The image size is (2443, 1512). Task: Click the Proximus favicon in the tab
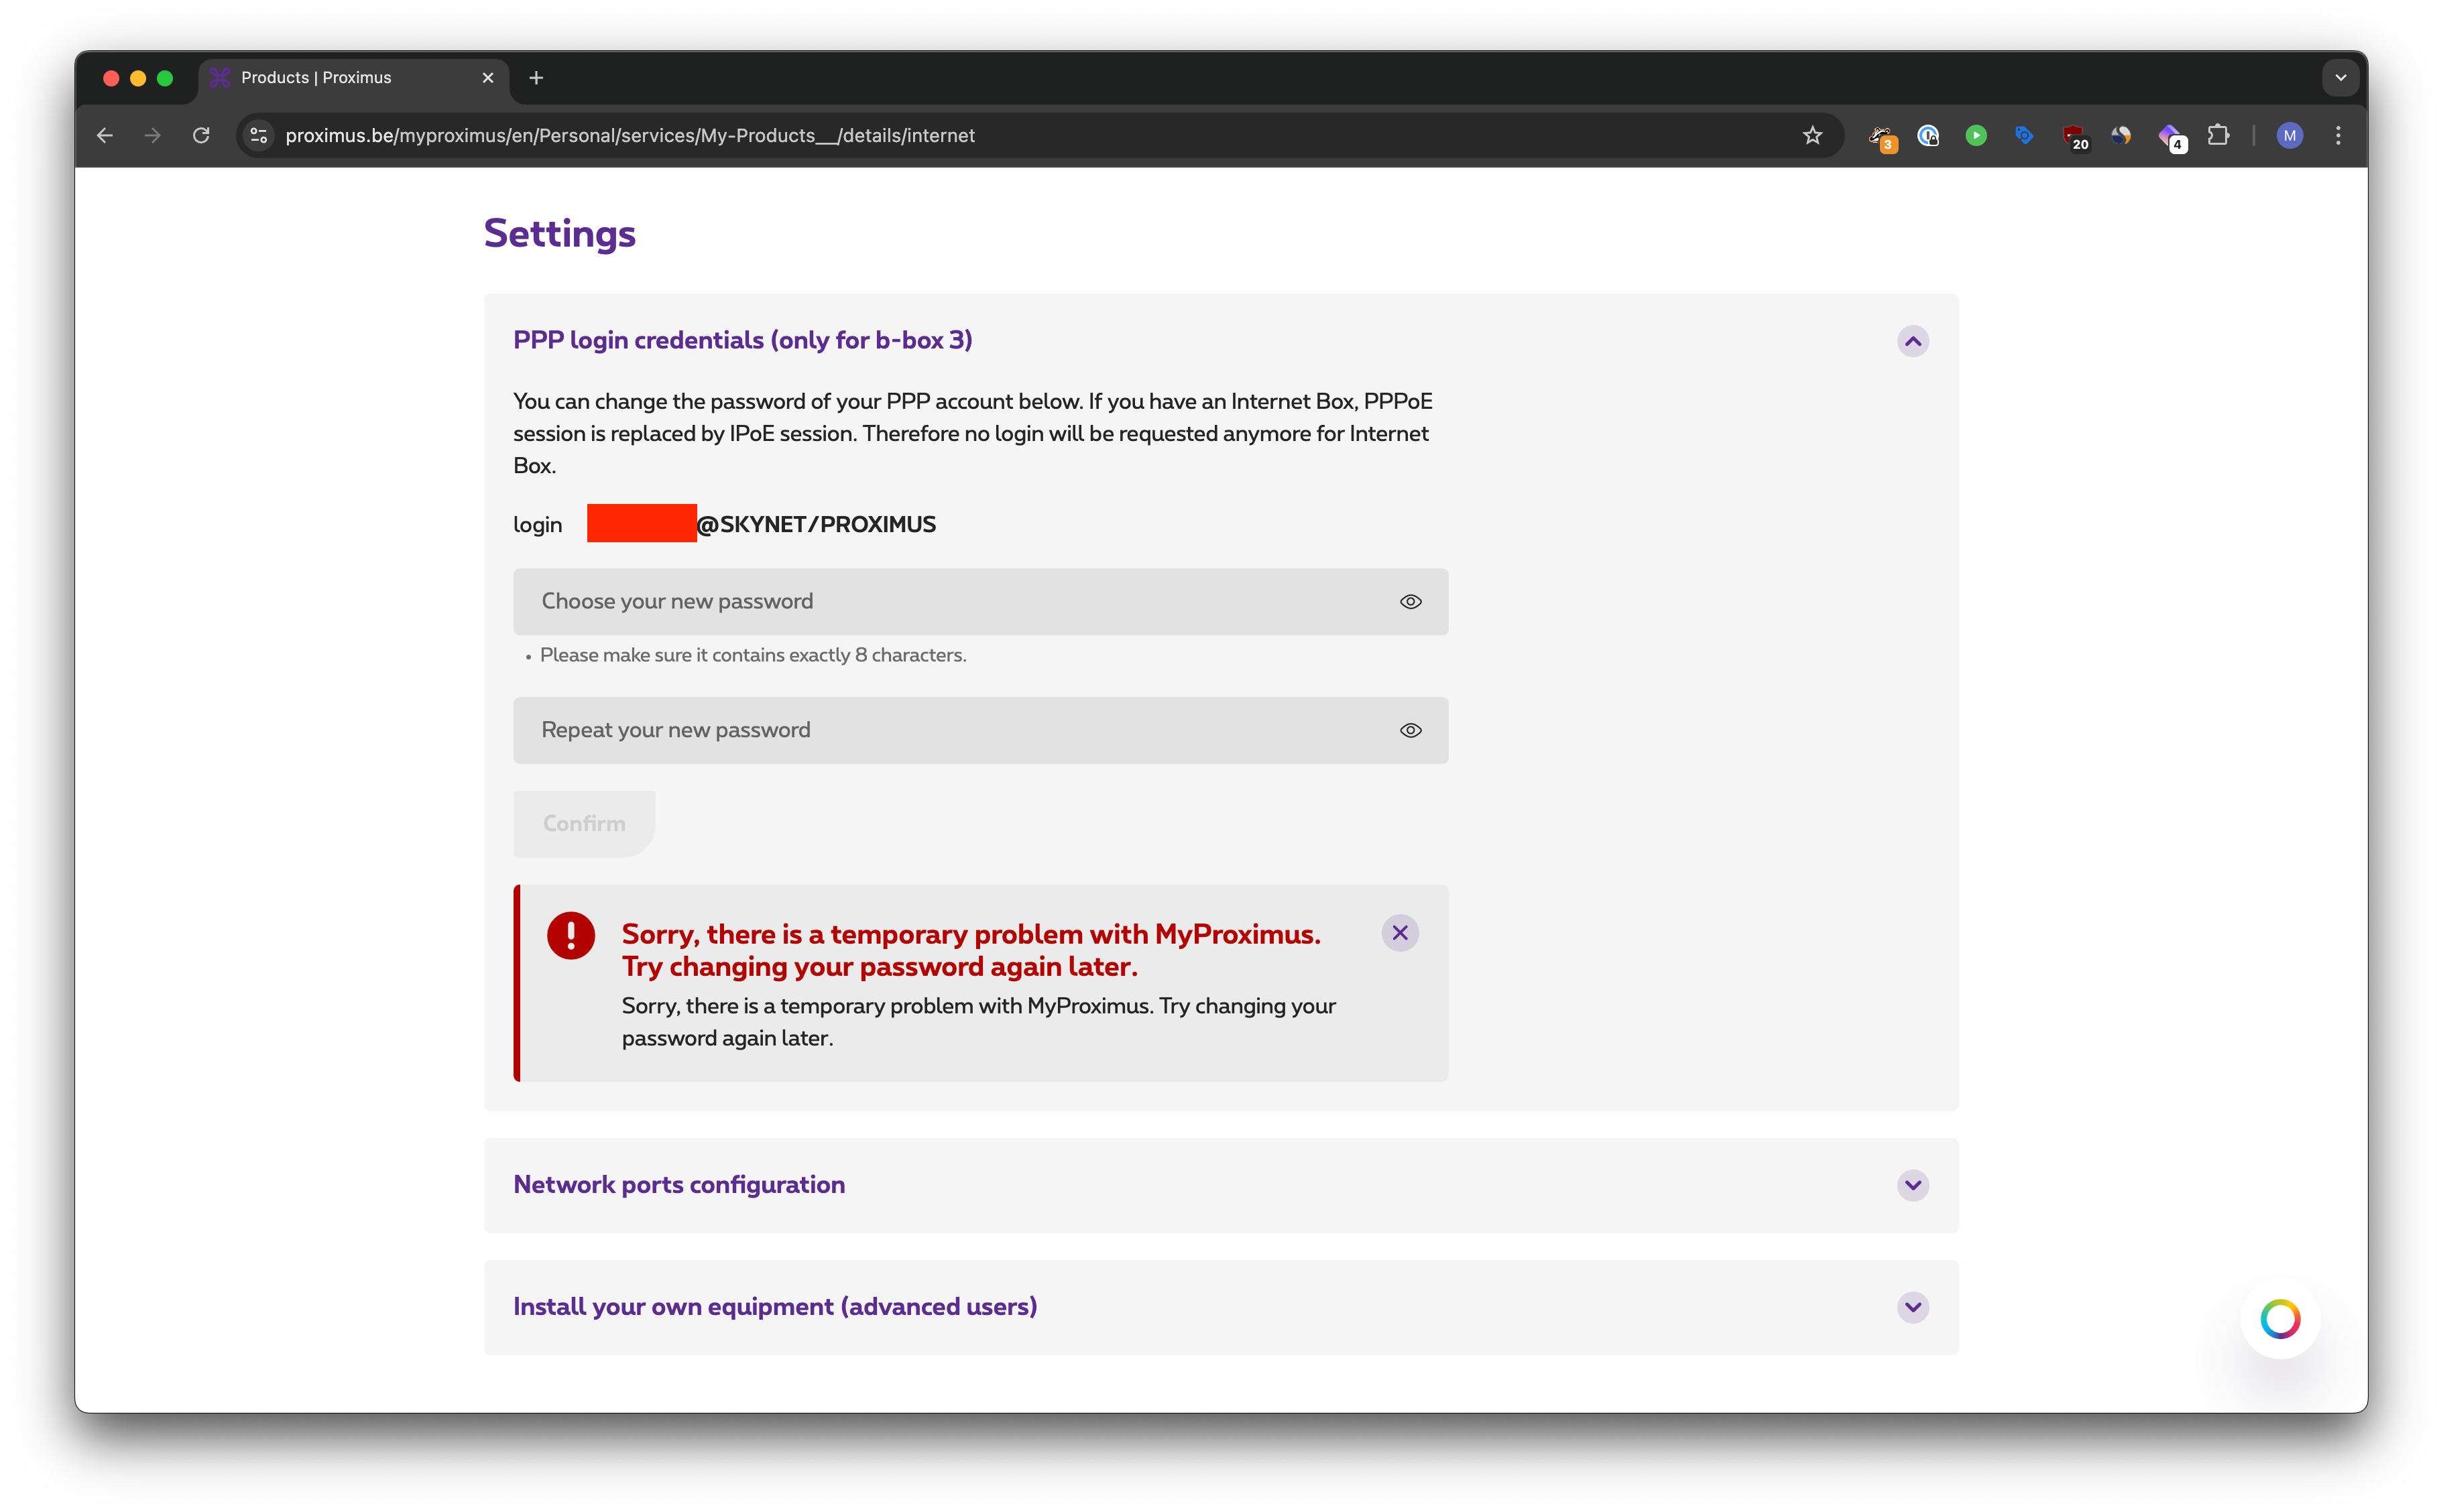(220, 78)
